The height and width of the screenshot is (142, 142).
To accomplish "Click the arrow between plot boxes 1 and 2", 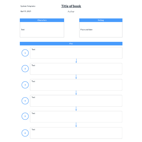I will tap(76, 61).
